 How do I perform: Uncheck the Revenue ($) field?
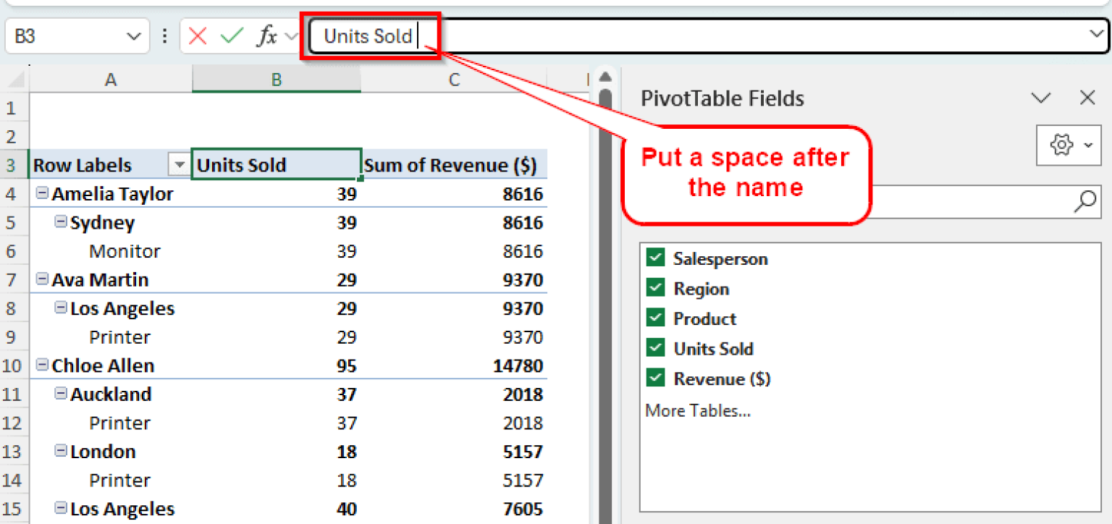[655, 379]
